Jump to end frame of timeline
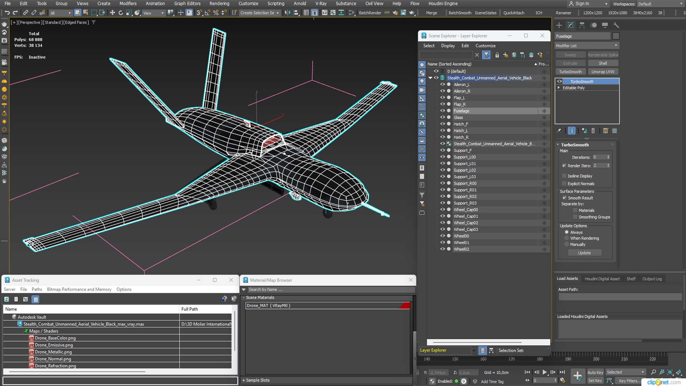 tap(562, 372)
